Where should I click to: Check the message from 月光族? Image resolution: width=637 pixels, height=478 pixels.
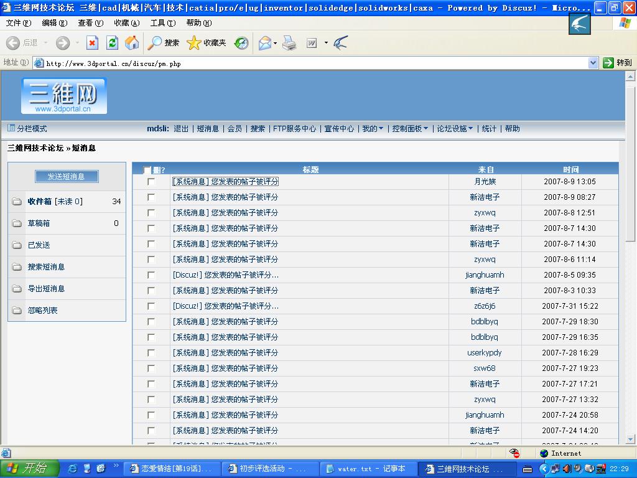(x=151, y=182)
